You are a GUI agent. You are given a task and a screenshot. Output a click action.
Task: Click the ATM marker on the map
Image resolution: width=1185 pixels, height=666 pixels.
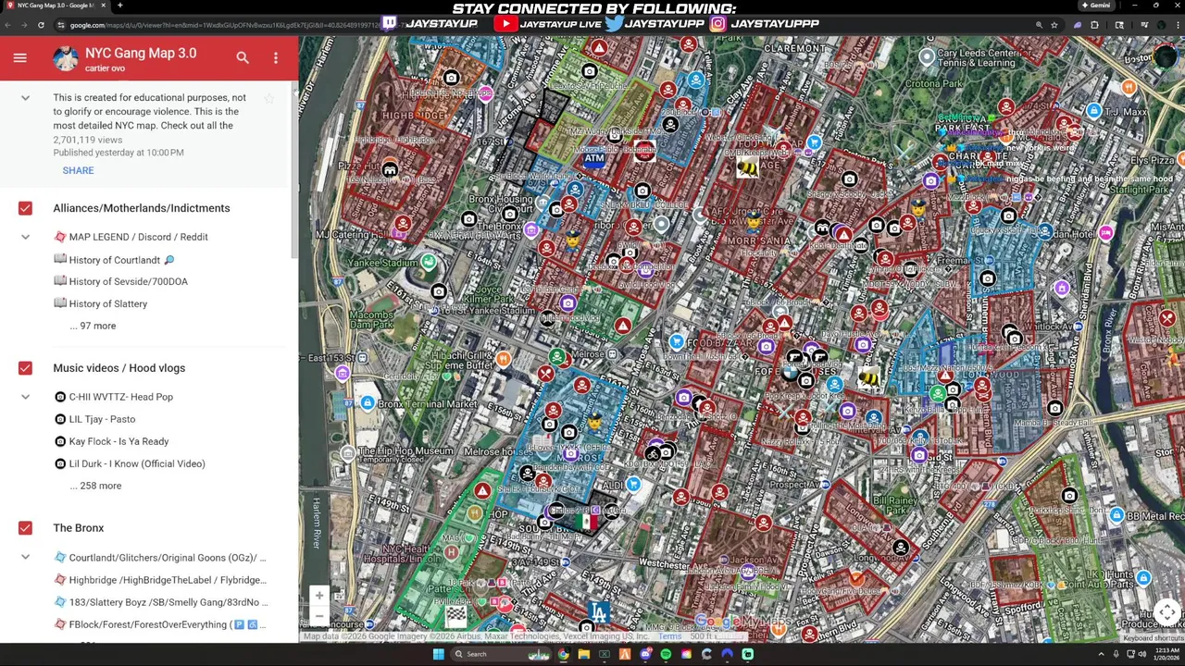coord(594,158)
